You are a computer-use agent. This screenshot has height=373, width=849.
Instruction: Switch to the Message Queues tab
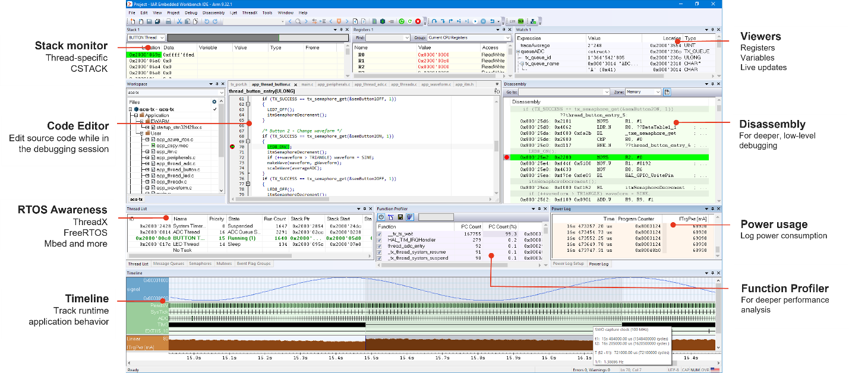(168, 264)
